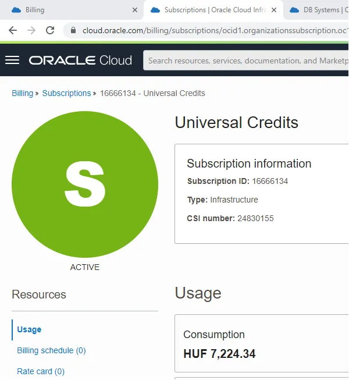349x380 pixels.
Task: Open the Billing breadcrumb link
Action: pos(23,93)
